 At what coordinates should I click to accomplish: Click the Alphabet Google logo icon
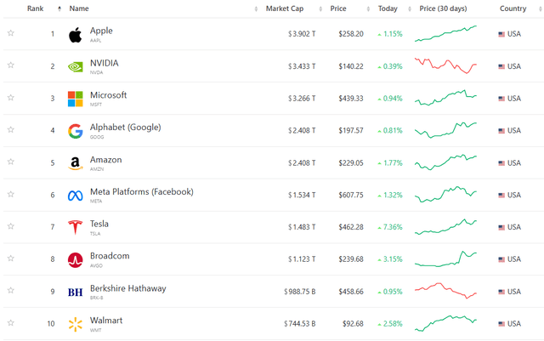(x=75, y=131)
